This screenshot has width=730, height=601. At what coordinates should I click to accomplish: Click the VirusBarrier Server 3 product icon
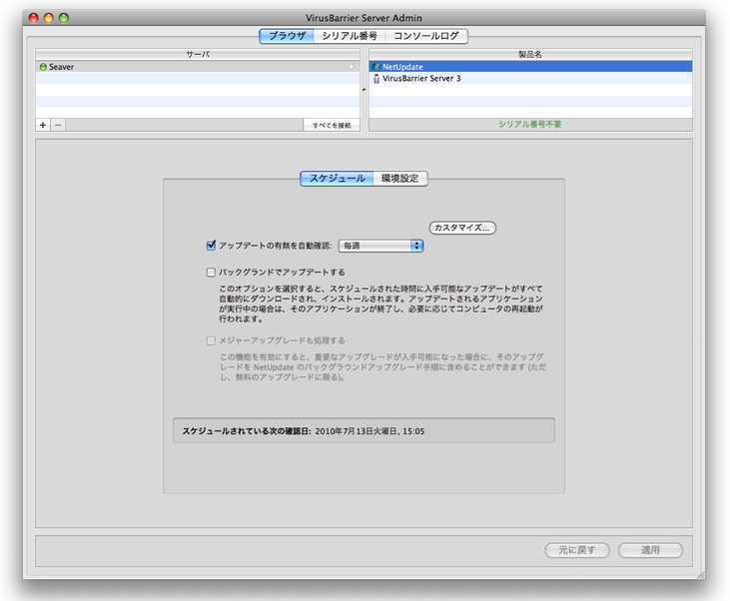pyautogui.click(x=376, y=79)
